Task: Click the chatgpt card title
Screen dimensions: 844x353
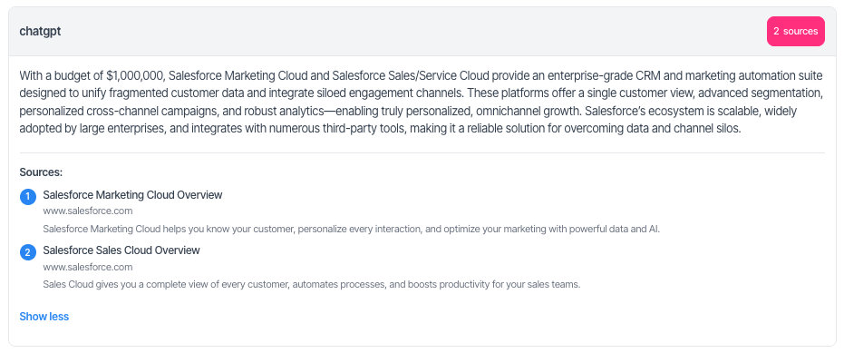Action: click(40, 31)
